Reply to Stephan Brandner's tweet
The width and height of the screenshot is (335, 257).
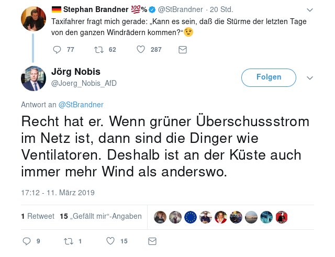coord(58,50)
